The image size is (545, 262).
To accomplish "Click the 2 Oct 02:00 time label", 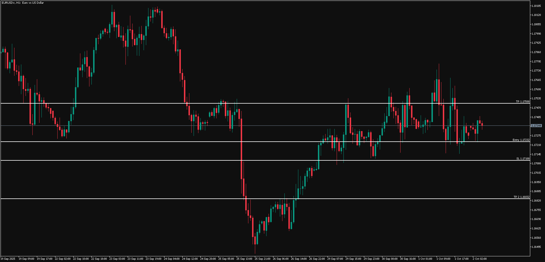I will coord(479,259).
